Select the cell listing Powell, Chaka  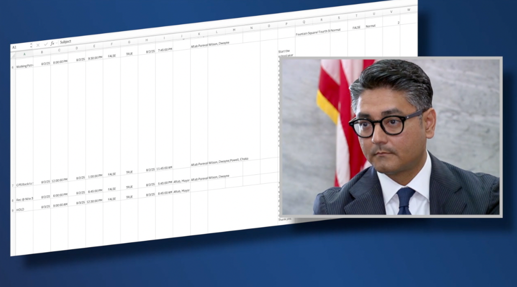click(219, 161)
